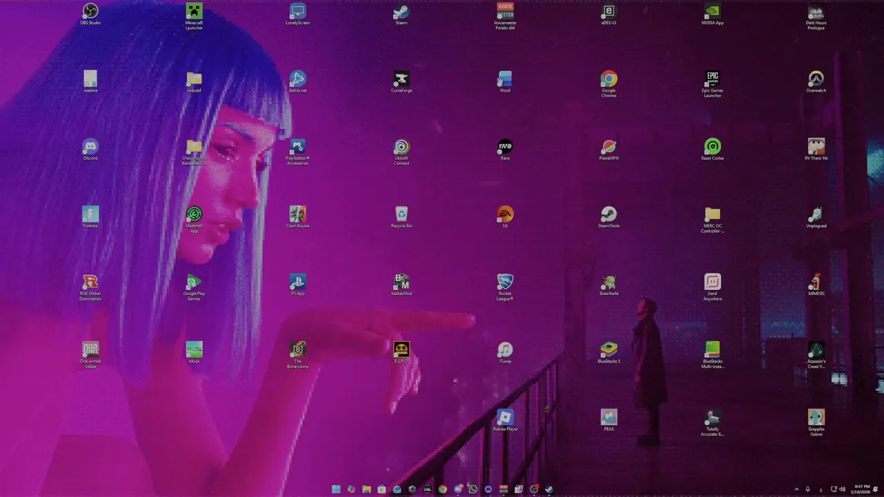Select the Recycle Bin icon
The image size is (884, 497).
pyautogui.click(x=401, y=217)
